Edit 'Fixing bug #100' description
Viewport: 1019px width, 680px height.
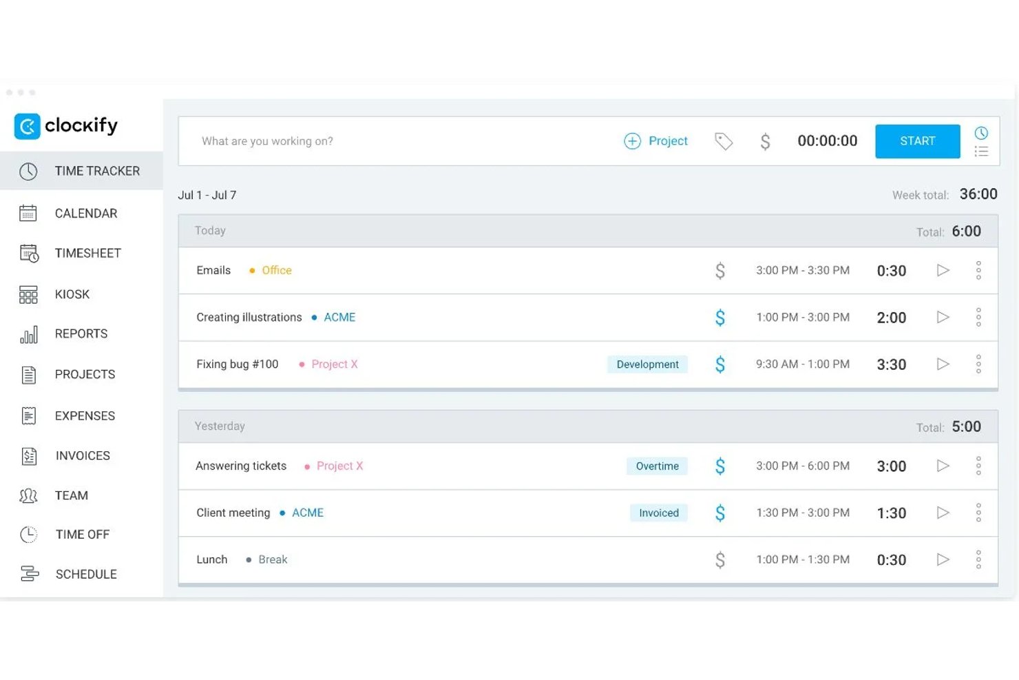pyautogui.click(x=238, y=364)
